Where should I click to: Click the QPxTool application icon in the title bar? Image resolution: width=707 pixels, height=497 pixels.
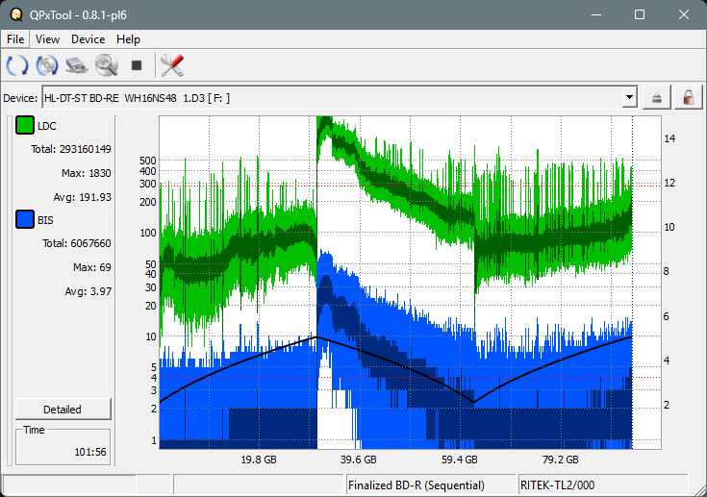16,14
